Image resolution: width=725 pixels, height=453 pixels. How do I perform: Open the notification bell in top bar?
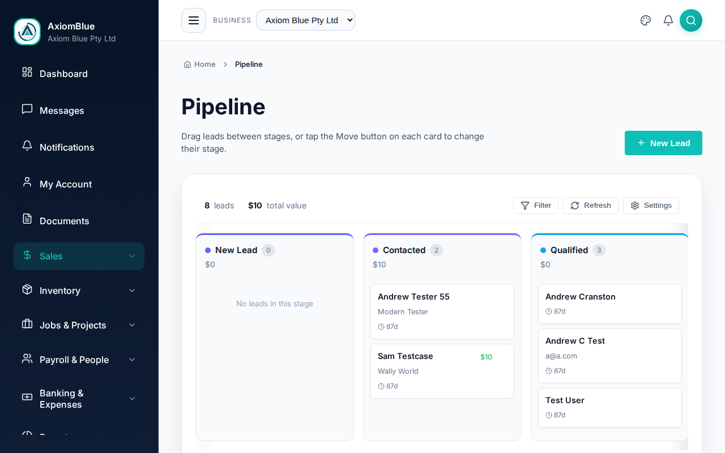[668, 20]
